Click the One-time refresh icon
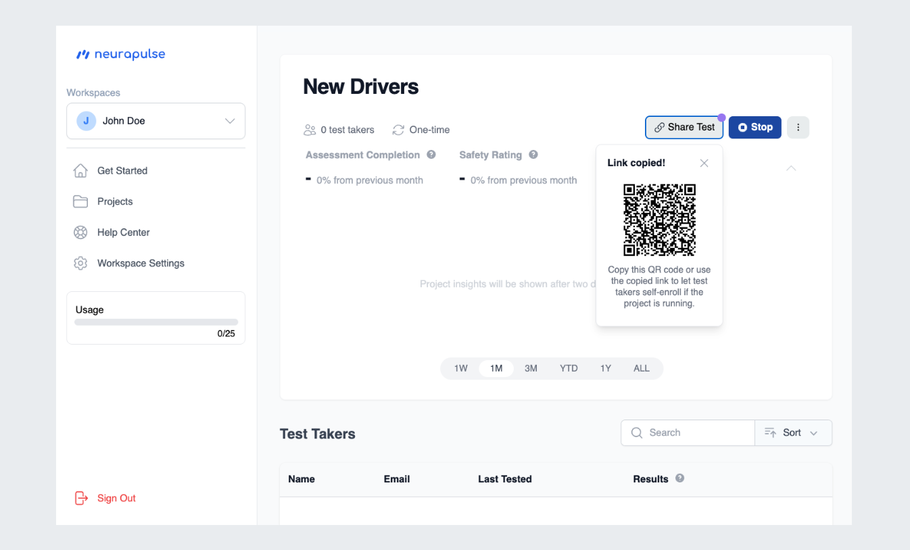The image size is (910, 550). pos(398,130)
